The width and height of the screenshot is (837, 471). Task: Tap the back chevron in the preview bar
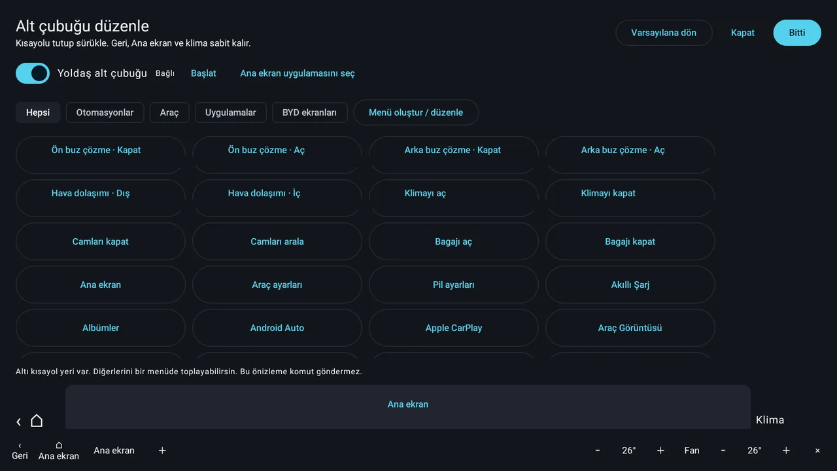[18, 422]
